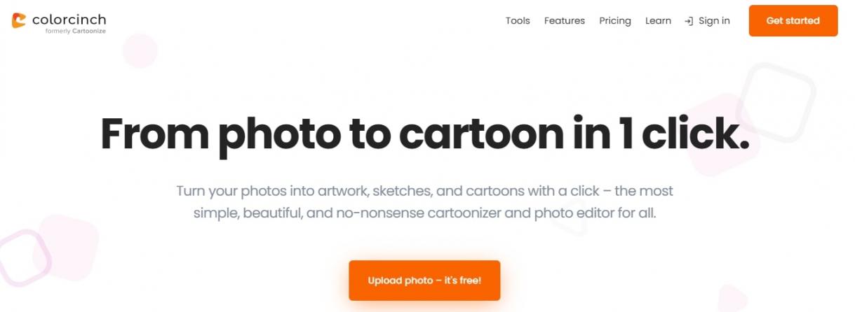Click the "From photo to cartoon" headline

(x=425, y=133)
